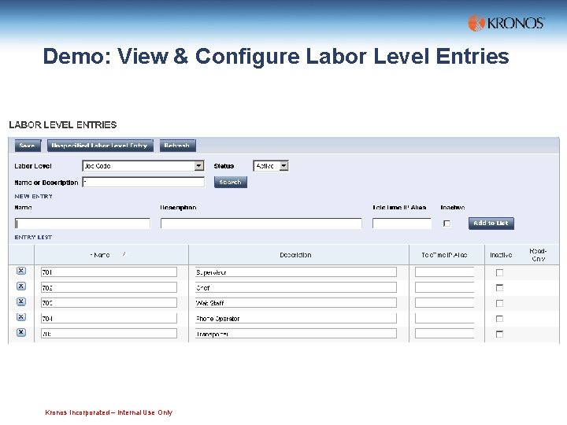This screenshot has width=567, height=425.
Task: Delete the Chef entry row
Action: pos(21,286)
